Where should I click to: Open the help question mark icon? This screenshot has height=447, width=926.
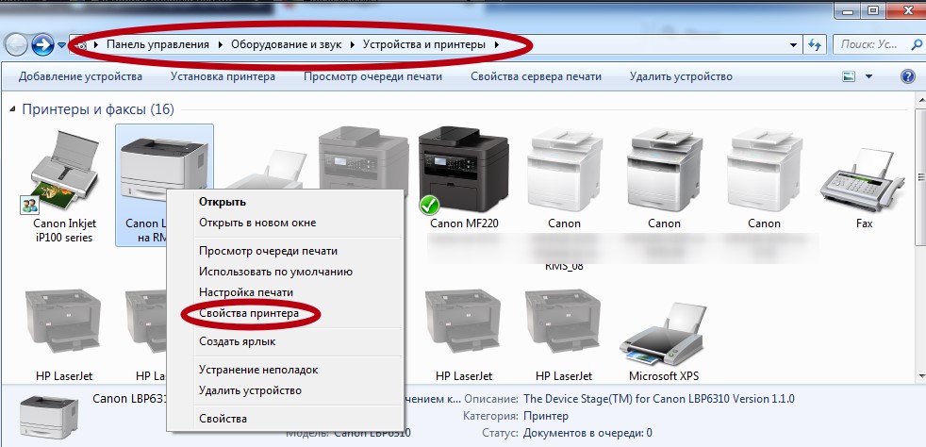(908, 76)
